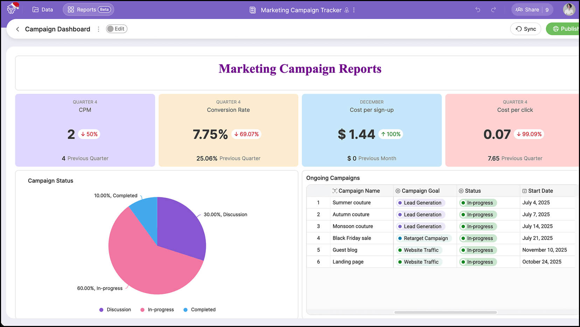Viewport: 580px width, 327px height.
Task: Toggle Completed legend entry in pie chart
Action: coord(200,310)
